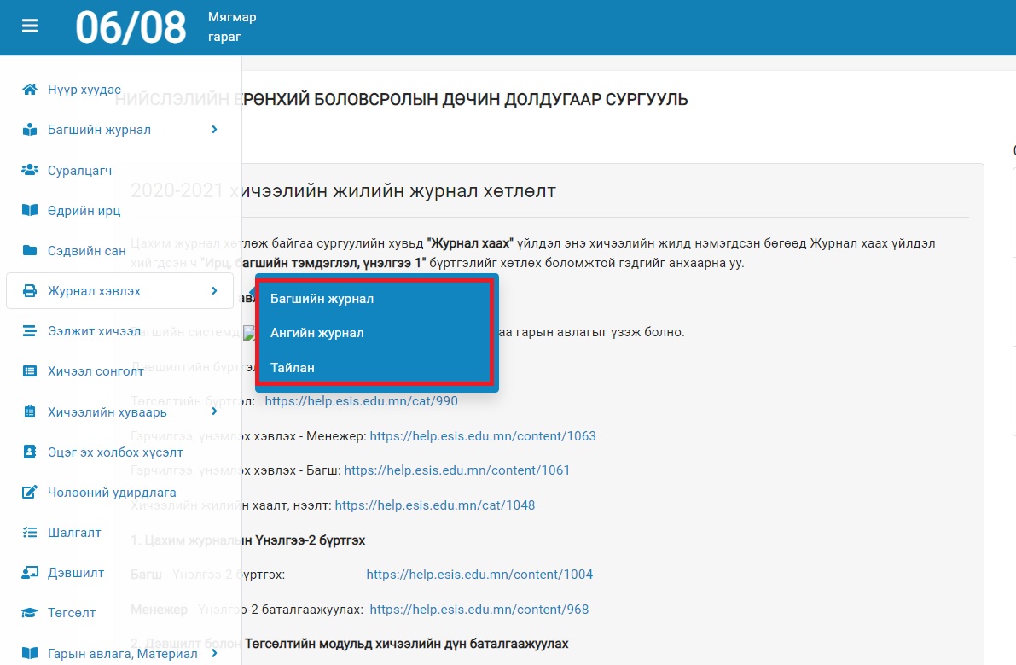Image resolution: width=1016 pixels, height=665 pixels.
Task: Expand the Гарын авлага, Материал chevron
Action: tap(214, 653)
